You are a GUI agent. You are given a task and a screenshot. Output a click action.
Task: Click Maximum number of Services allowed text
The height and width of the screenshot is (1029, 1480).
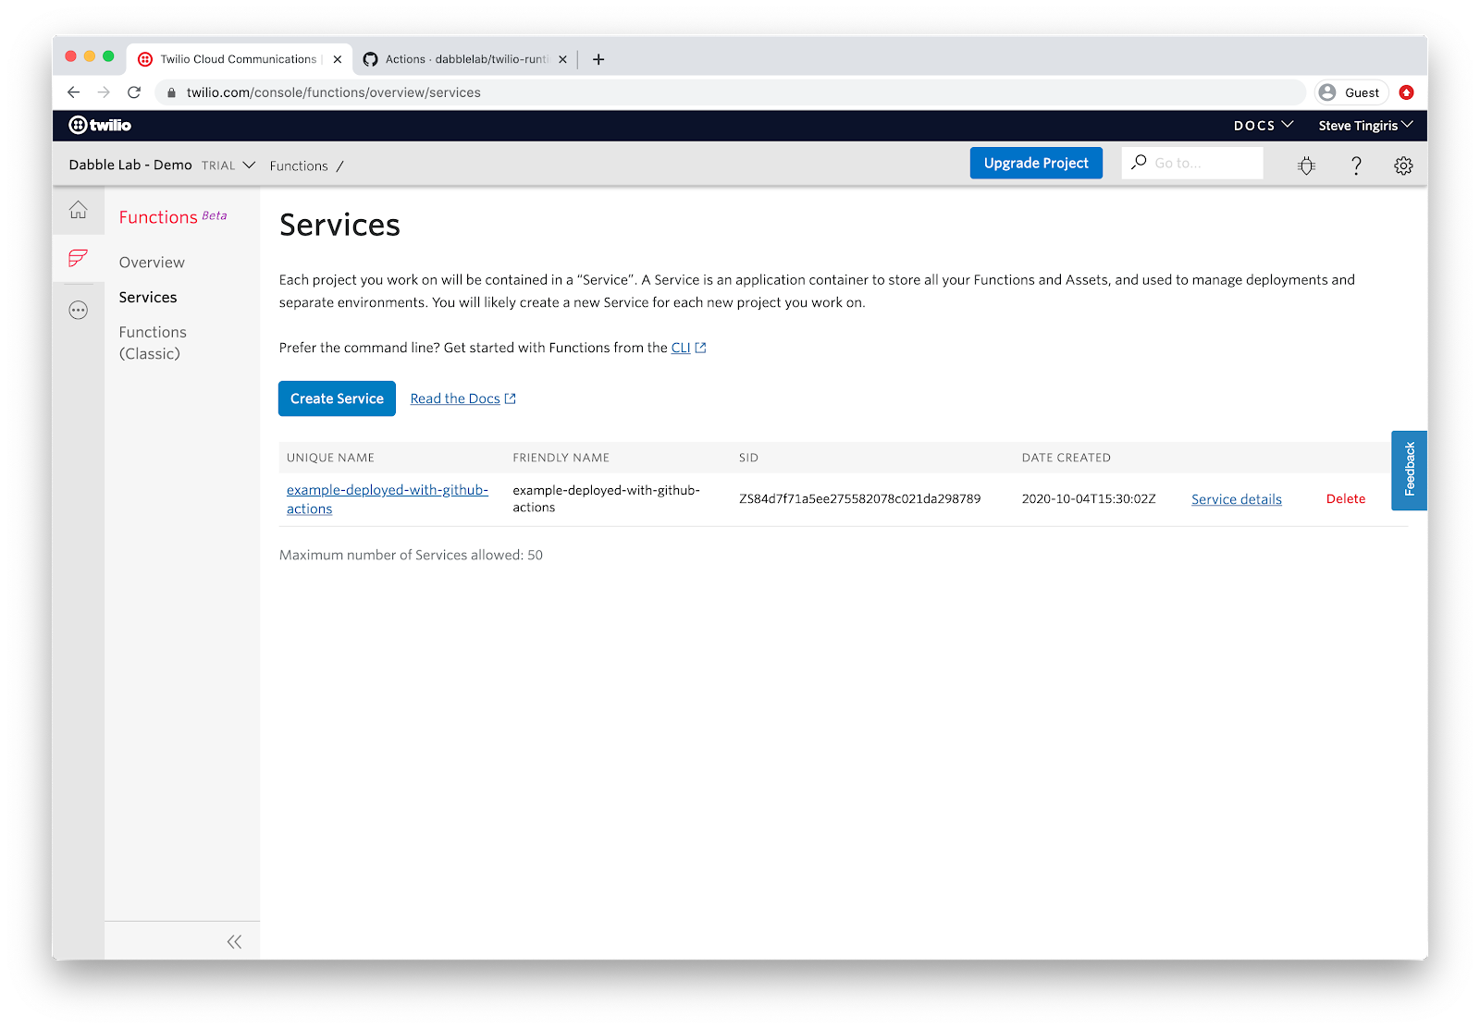[x=411, y=555]
